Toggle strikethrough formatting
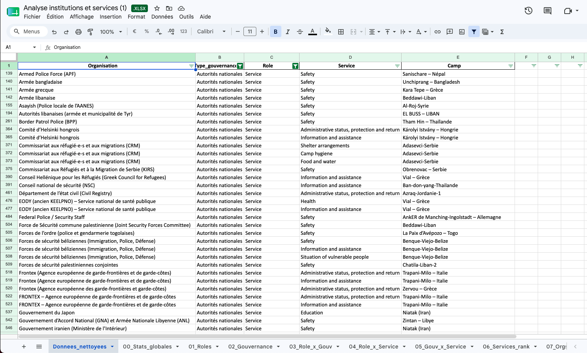 (300, 32)
